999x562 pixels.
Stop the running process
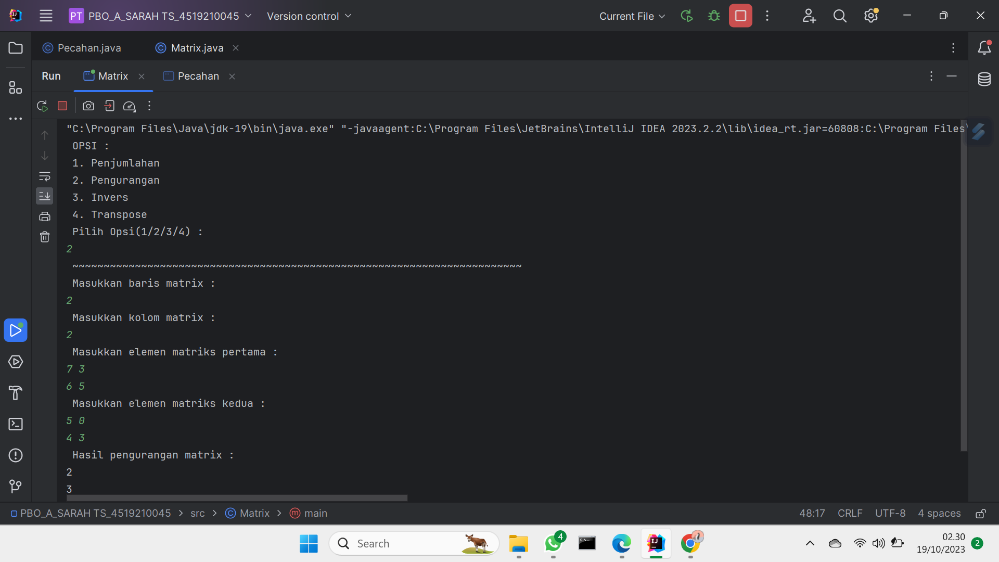tap(62, 106)
